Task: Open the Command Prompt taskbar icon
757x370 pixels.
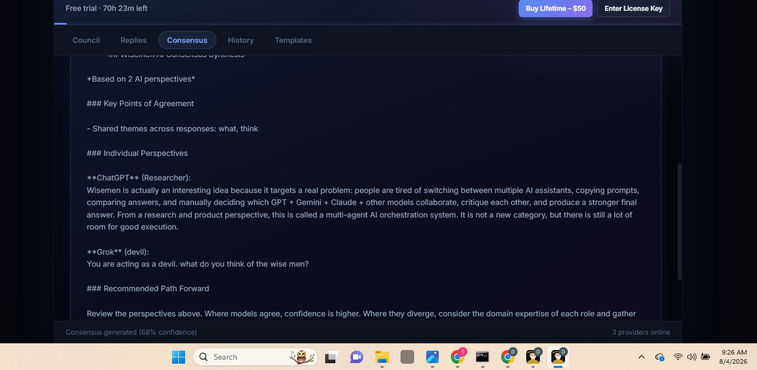Action: (x=483, y=357)
